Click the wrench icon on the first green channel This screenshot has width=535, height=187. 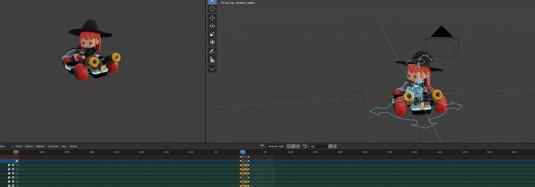tap(9, 165)
